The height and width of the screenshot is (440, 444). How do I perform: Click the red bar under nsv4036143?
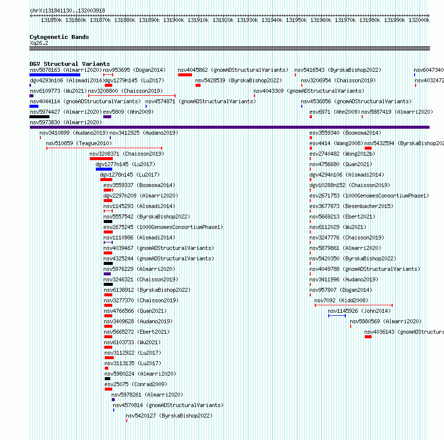tap(368, 337)
